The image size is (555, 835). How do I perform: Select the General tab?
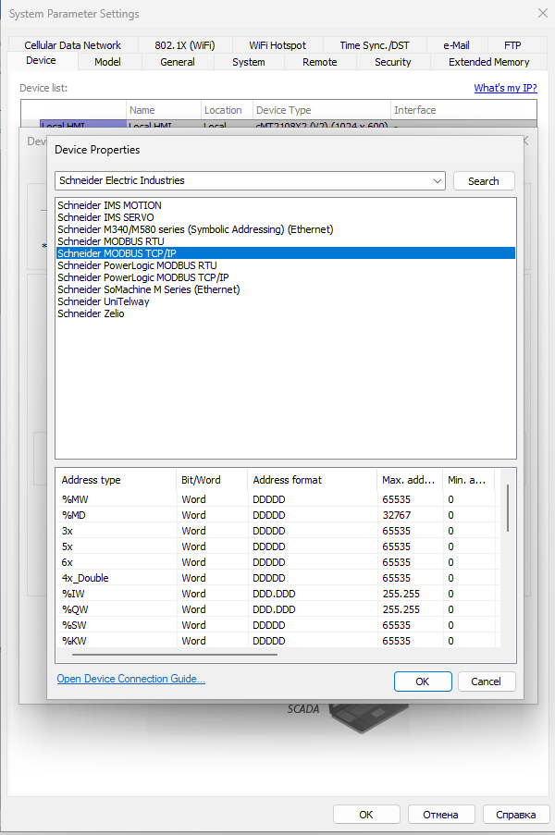tap(178, 62)
